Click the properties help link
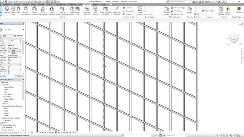Viewport: 244px width, 137px height. click(3, 76)
